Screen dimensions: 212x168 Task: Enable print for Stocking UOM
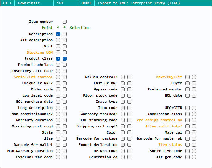[x=58, y=52]
